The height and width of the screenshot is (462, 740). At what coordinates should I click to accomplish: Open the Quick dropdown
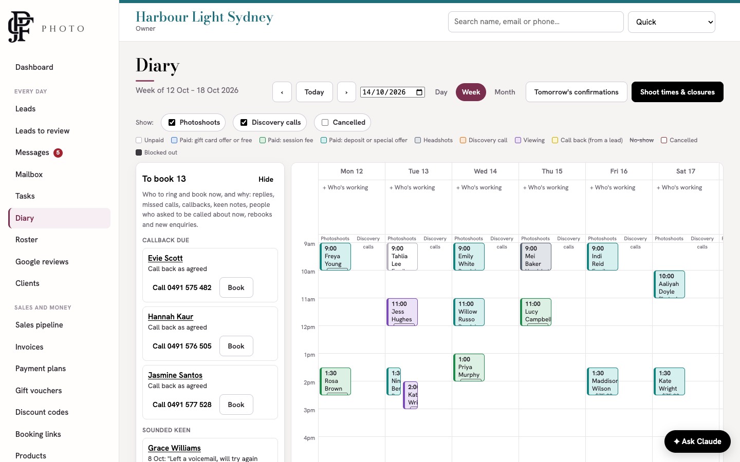[672, 22]
